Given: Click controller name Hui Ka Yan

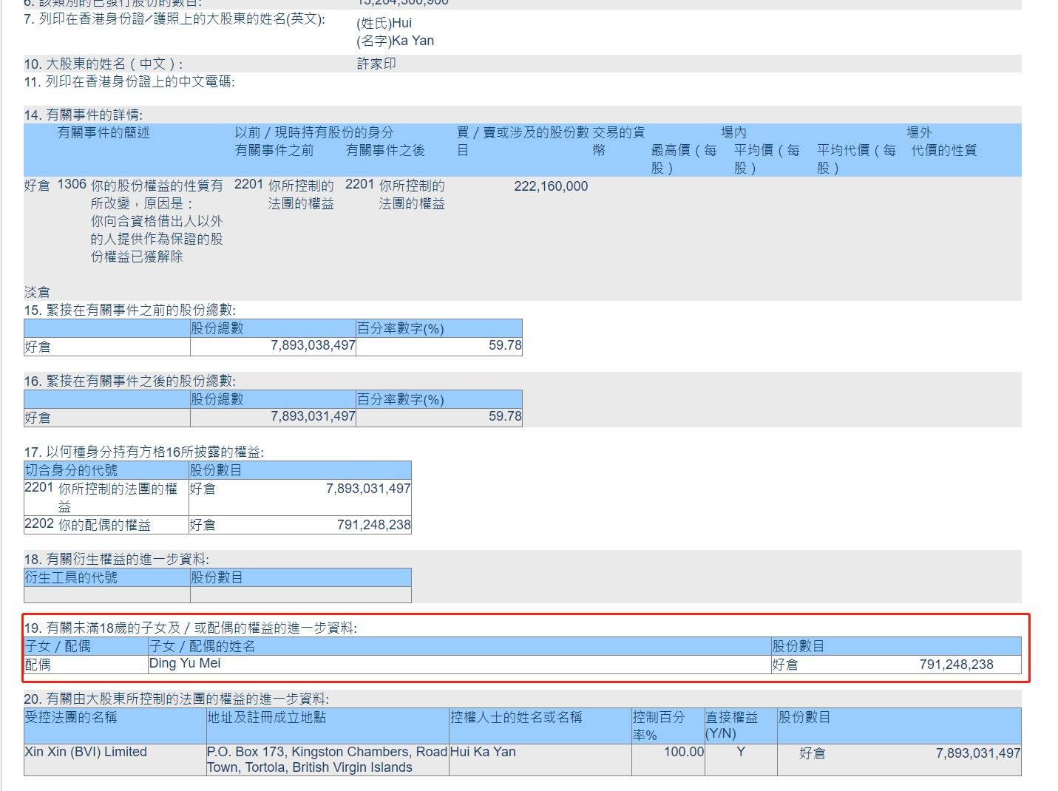Looking at the screenshot, I should [483, 752].
